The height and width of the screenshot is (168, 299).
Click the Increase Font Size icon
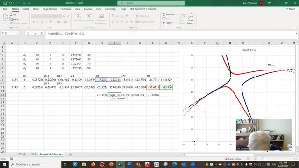(x=64, y=16)
